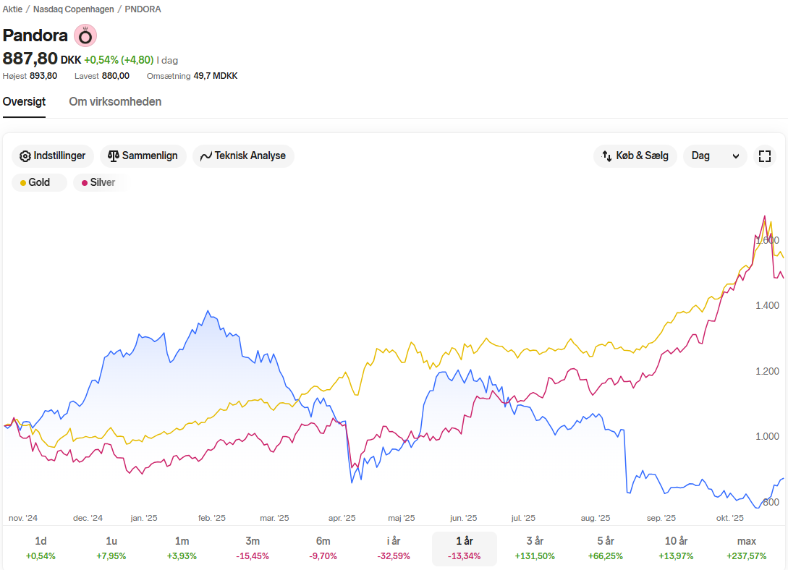Enter fullscreen chart mode
The width and height of the screenshot is (788, 570).
(x=764, y=156)
